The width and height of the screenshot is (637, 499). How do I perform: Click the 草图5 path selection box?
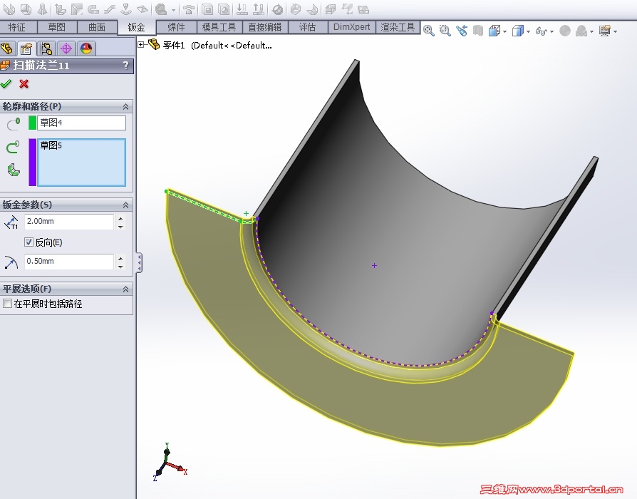[x=81, y=162]
